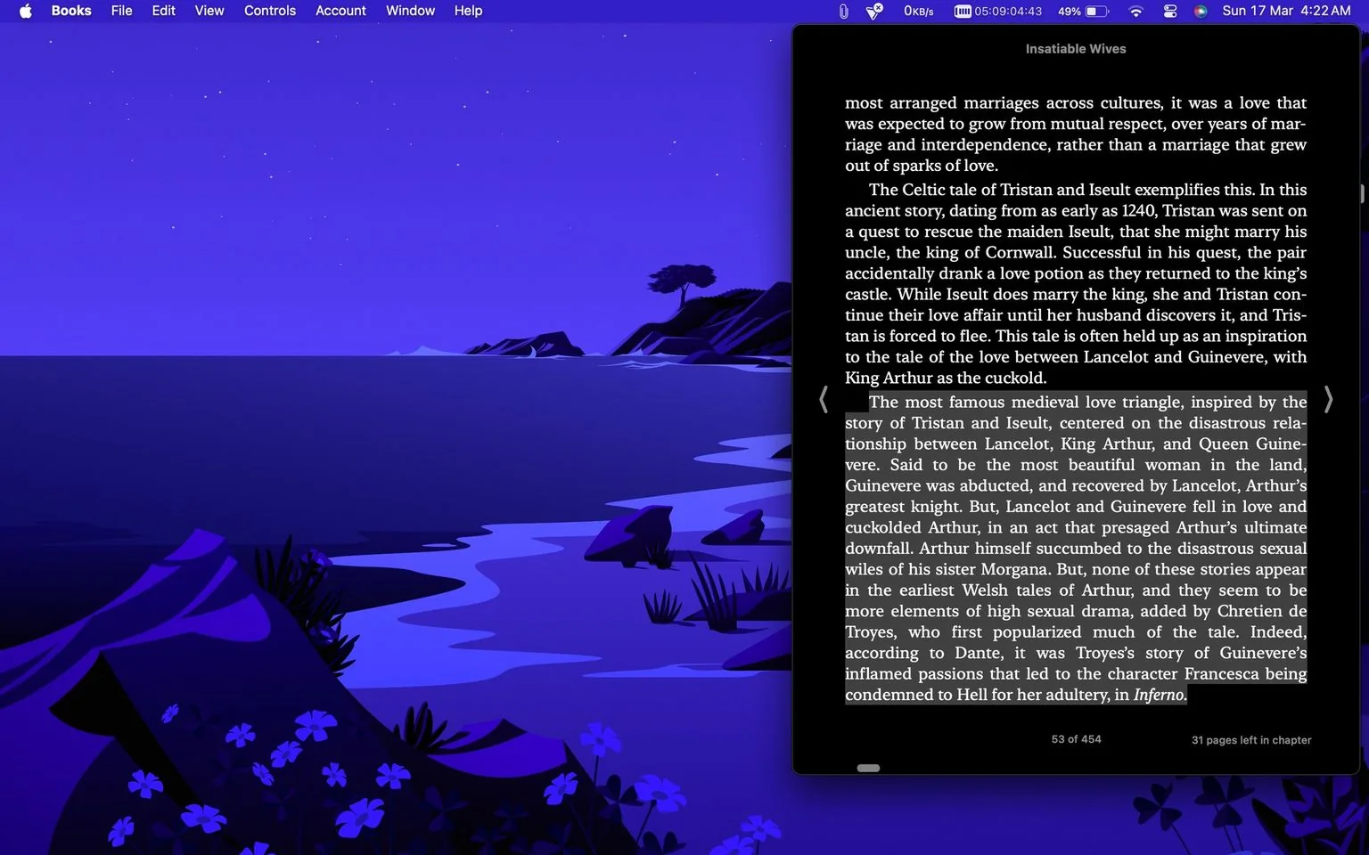
Task: Click the 31 pages left in chapter label
Action: (1250, 739)
